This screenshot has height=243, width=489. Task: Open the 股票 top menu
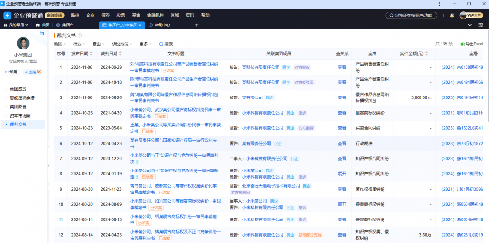pos(121,15)
